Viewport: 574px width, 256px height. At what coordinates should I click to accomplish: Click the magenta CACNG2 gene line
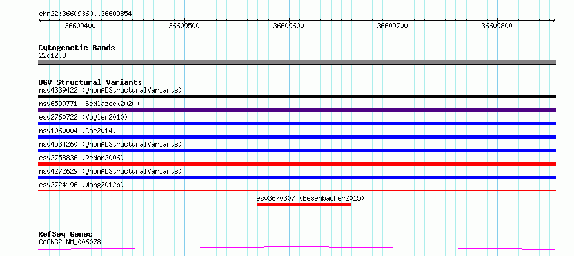pos(297,248)
